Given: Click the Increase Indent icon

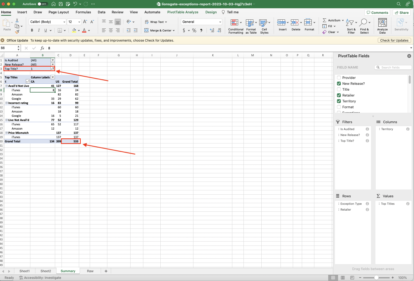Looking at the screenshot, I should [x=136, y=30].
